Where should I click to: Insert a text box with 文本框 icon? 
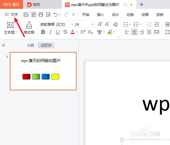point(10,25)
